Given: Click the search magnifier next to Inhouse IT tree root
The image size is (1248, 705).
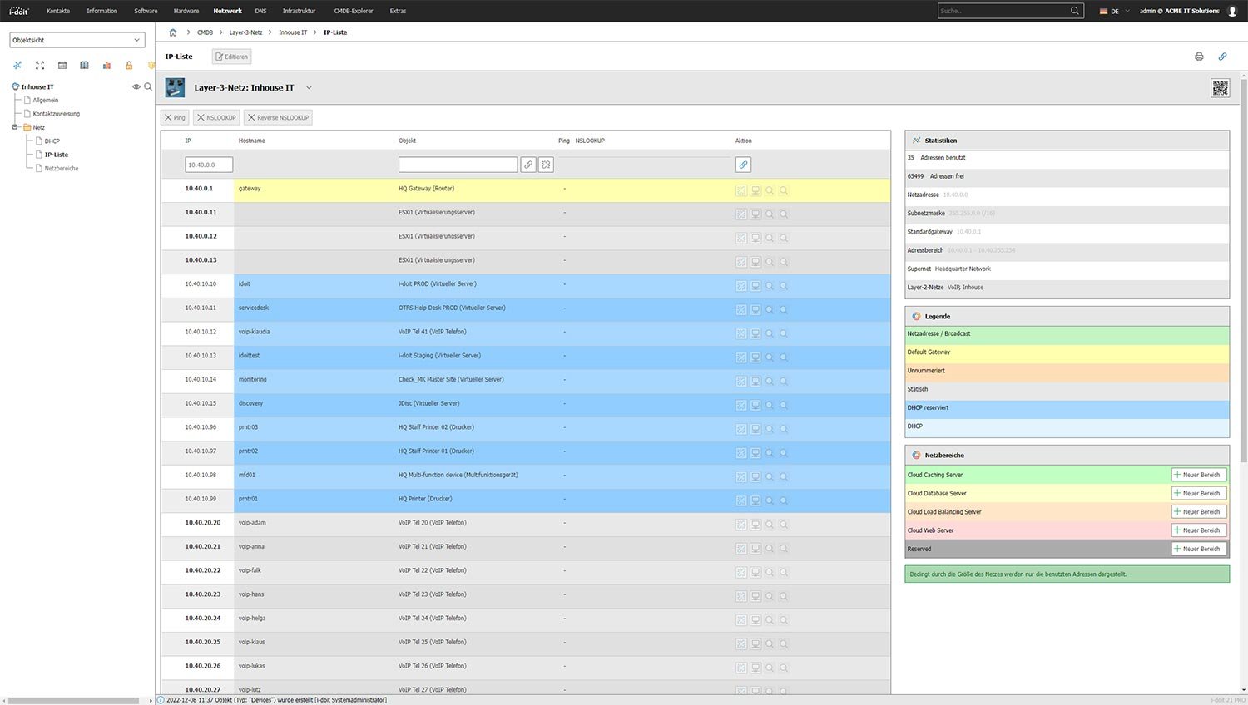Looking at the screenshot, I should [148, 86].
